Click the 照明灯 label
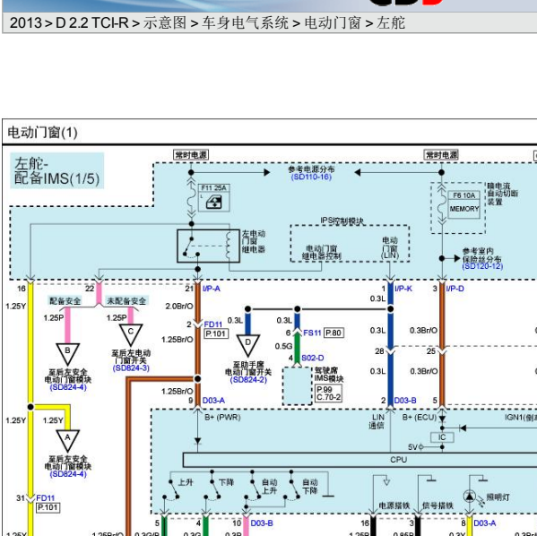This screenshot has width=537, height=536. [x=498, y=497]
